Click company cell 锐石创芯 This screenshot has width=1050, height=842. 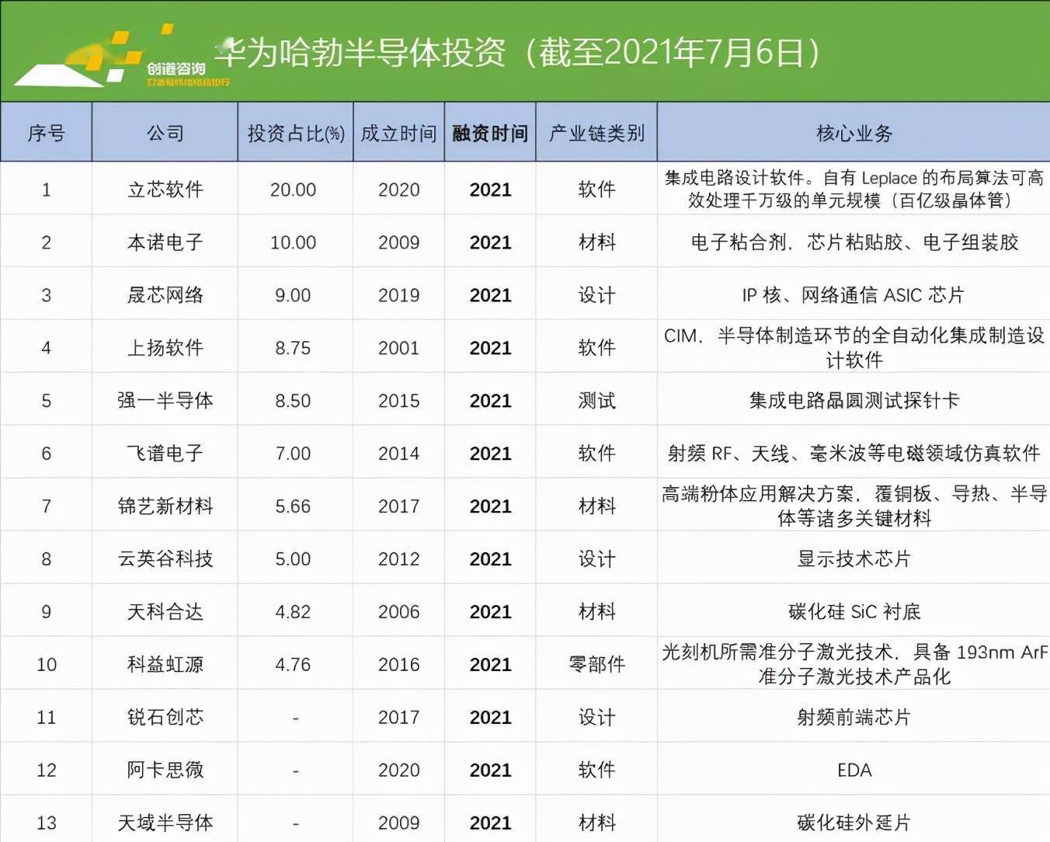165,717
